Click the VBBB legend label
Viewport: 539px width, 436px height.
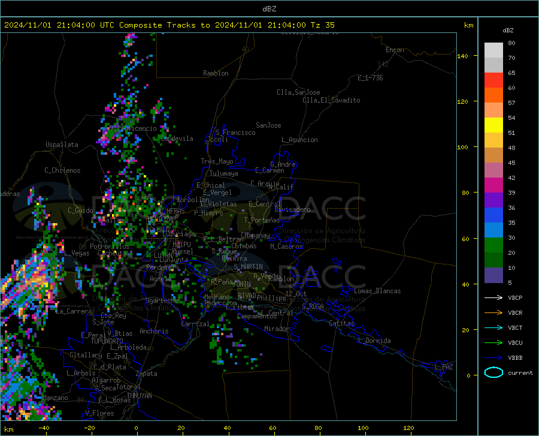515,358
